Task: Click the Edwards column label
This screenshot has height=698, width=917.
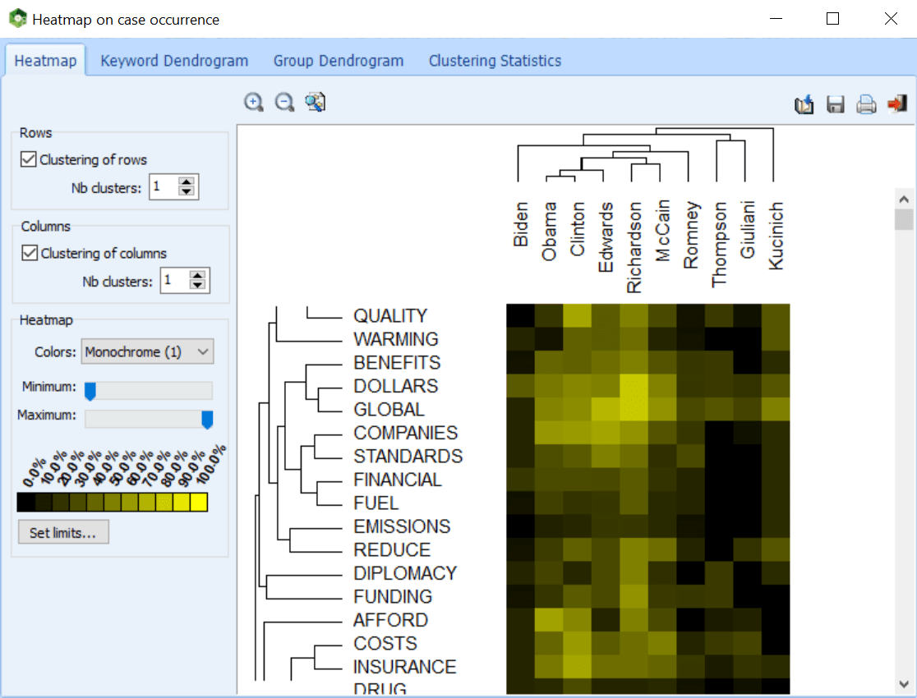Action: click(606, 236)
